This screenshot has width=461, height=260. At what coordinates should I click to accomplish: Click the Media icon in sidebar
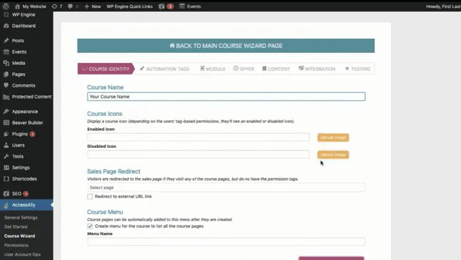click(6, 63)
